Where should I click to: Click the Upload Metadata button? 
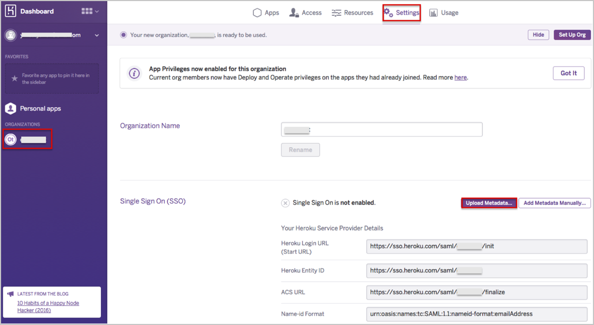pyautogui.click(x=489, y=203)
